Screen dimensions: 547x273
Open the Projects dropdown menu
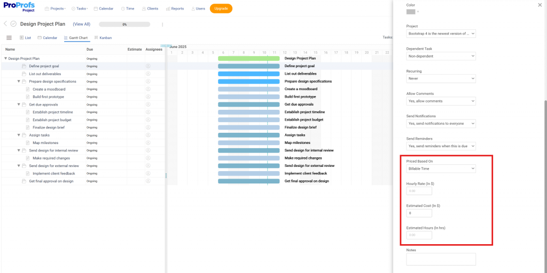coord(55,9)
